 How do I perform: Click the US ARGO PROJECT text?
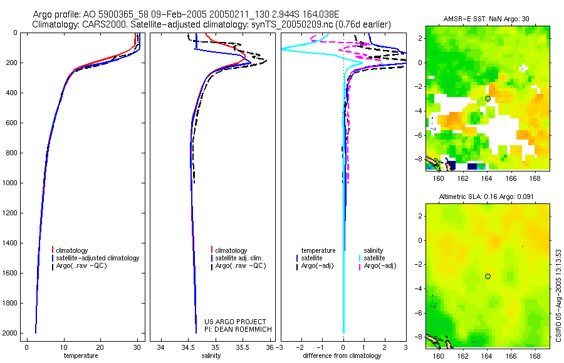pos(235,322)
